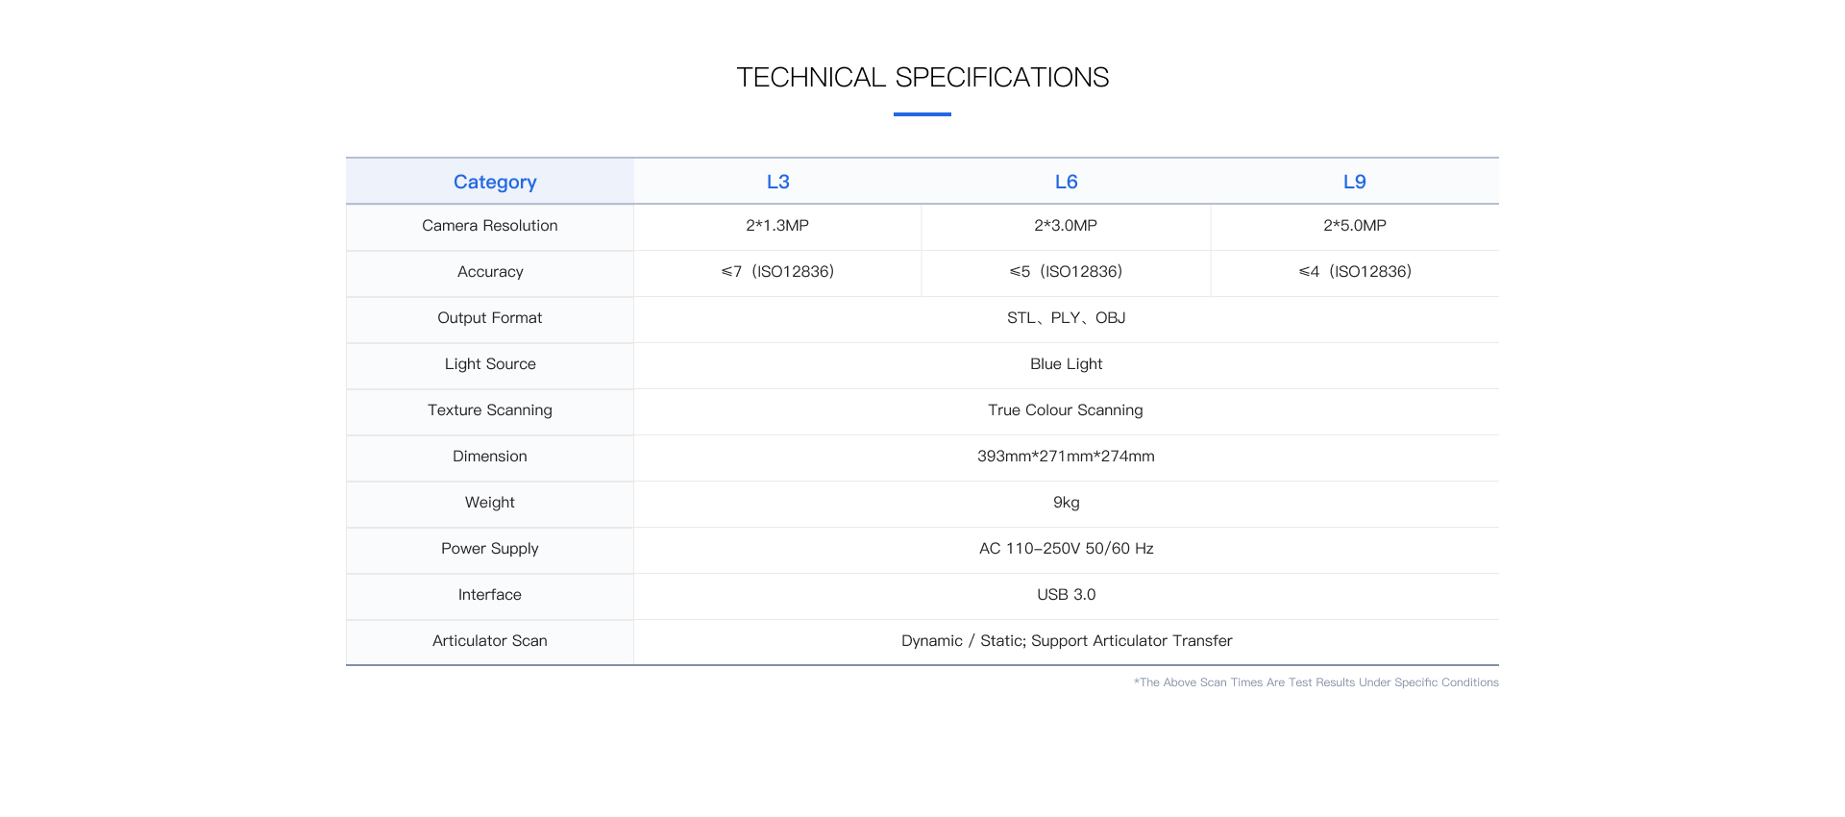Click the Camera Resolution row label
1845x817 pixels.
pos(489,226)
